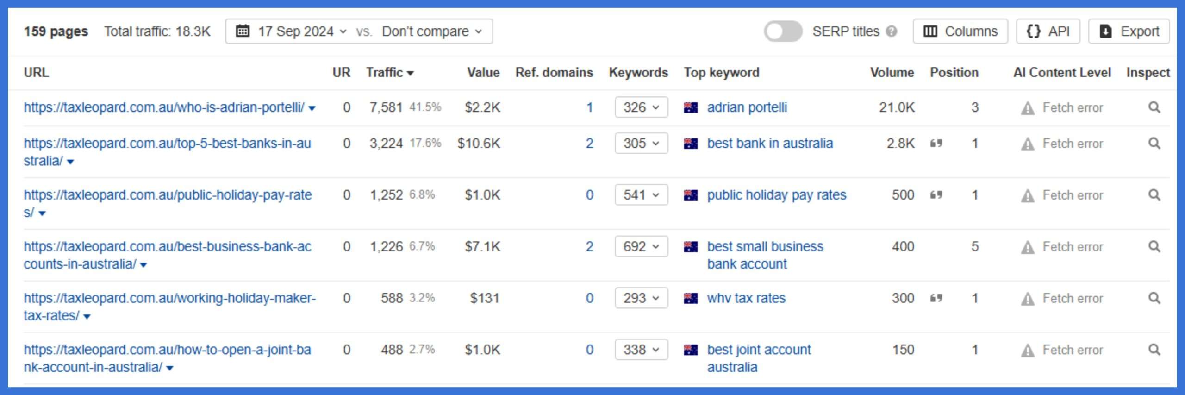The image size is (1185, 395).
Task: Inspect the best small business bank account row
Action: (x=1154, y=247)
